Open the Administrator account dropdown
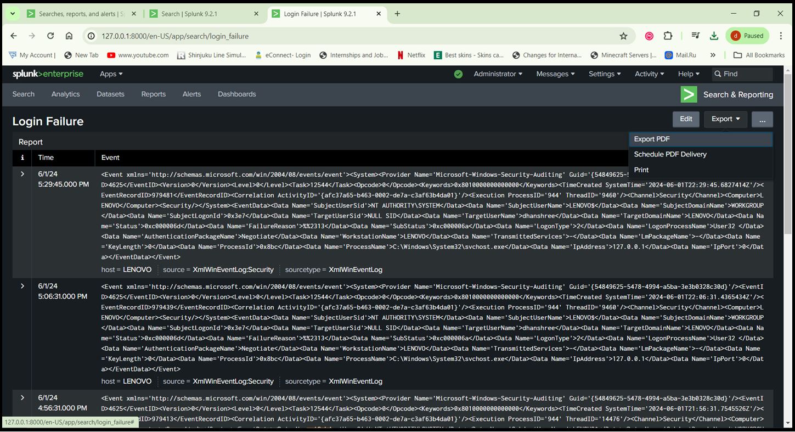 click(x=497, y=74)
